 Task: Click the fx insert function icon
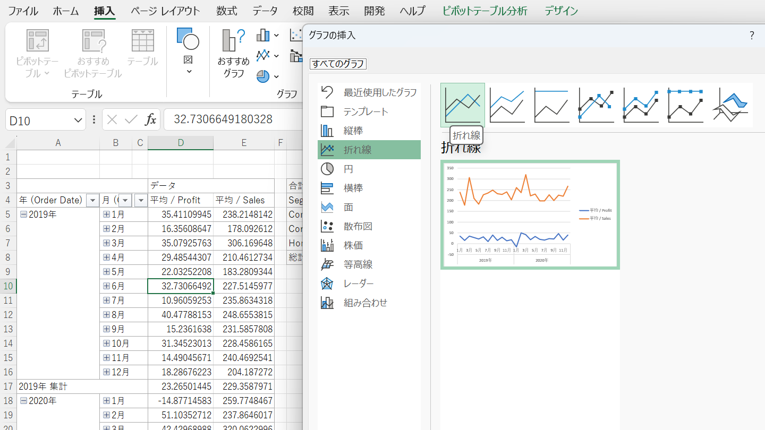coord(151,119)
